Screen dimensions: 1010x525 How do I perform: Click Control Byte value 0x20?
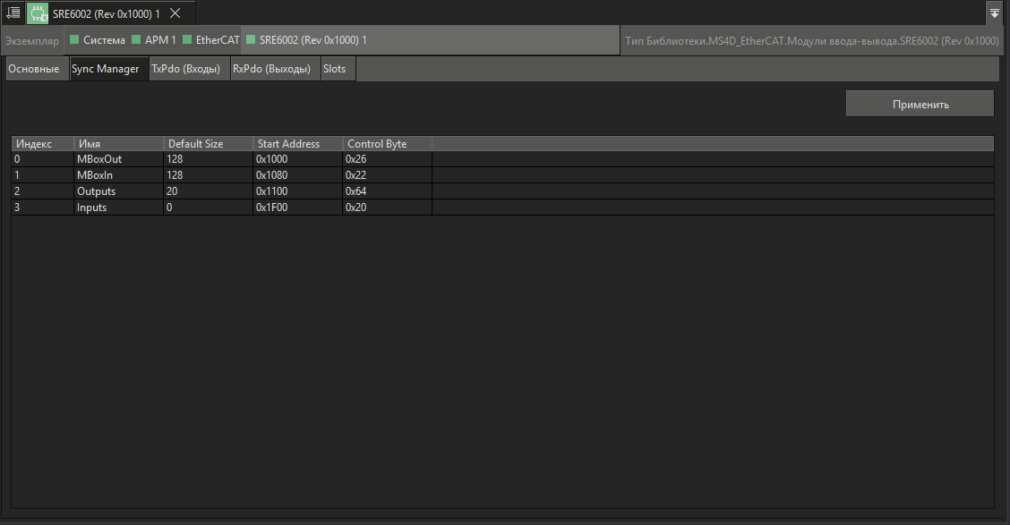point(387,207)
